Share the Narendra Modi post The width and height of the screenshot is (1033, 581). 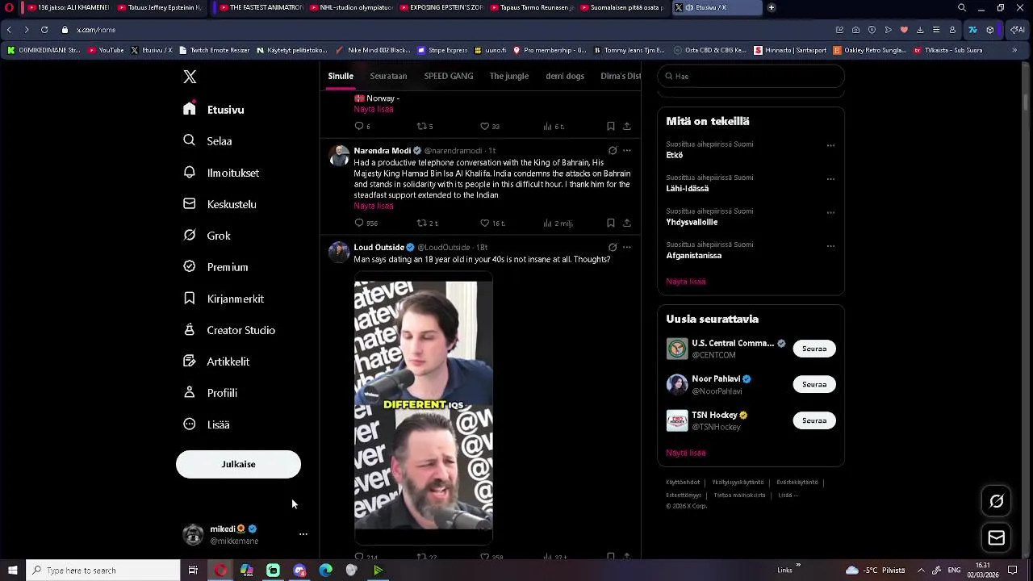pyautogui.click(x=627, y=223)
